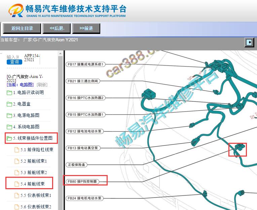
Task: Expand 3. 电源电路图 tree item
Action: (x=26, y=115)
